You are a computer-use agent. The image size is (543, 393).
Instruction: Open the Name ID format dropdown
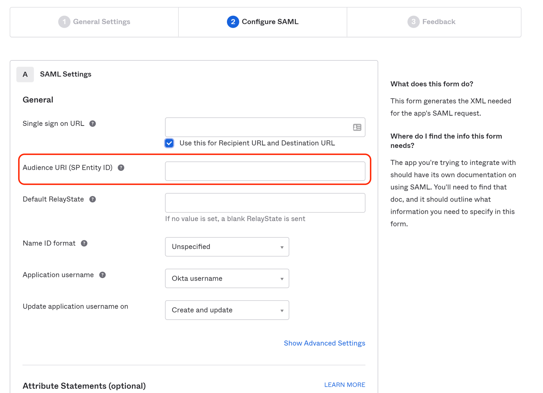tap(227, 247)
